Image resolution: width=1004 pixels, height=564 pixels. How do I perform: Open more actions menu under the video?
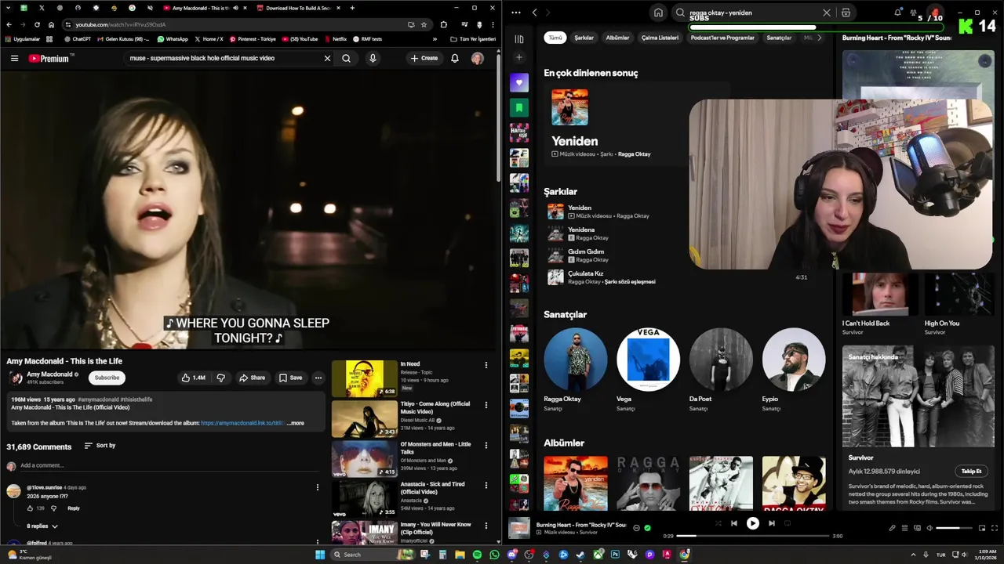[x=318, y=378]
